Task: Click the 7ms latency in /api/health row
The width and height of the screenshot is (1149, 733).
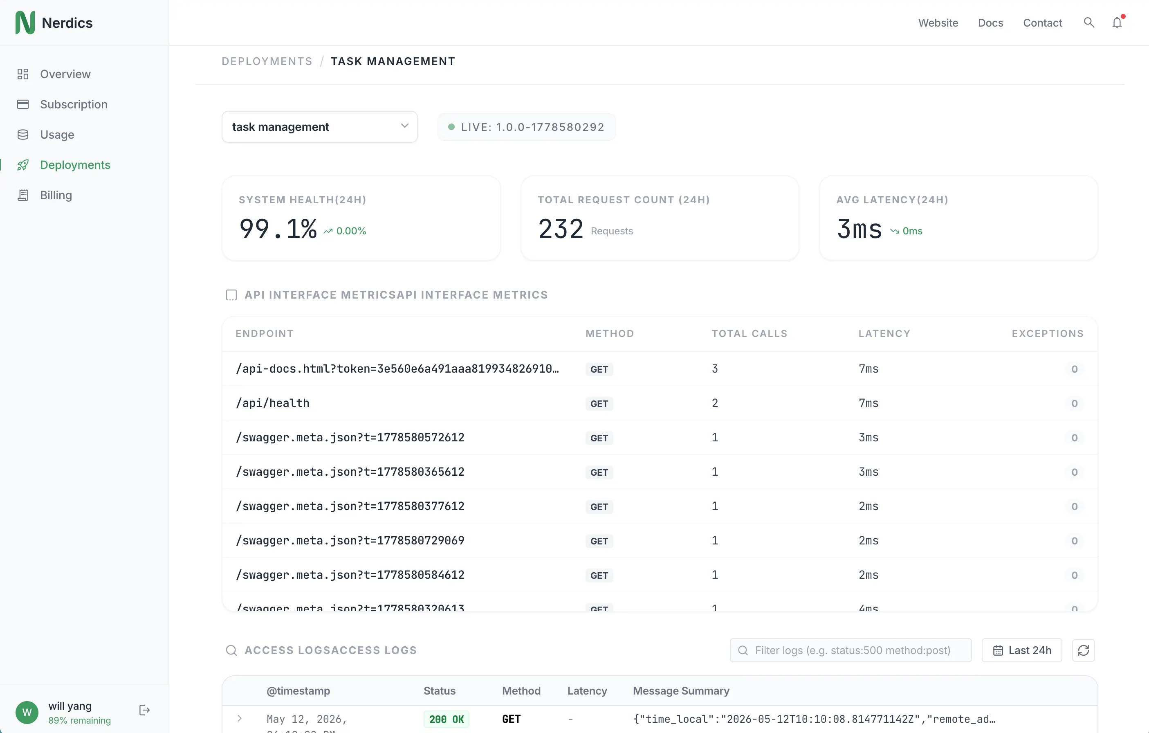Action: (x=868, y=403)
